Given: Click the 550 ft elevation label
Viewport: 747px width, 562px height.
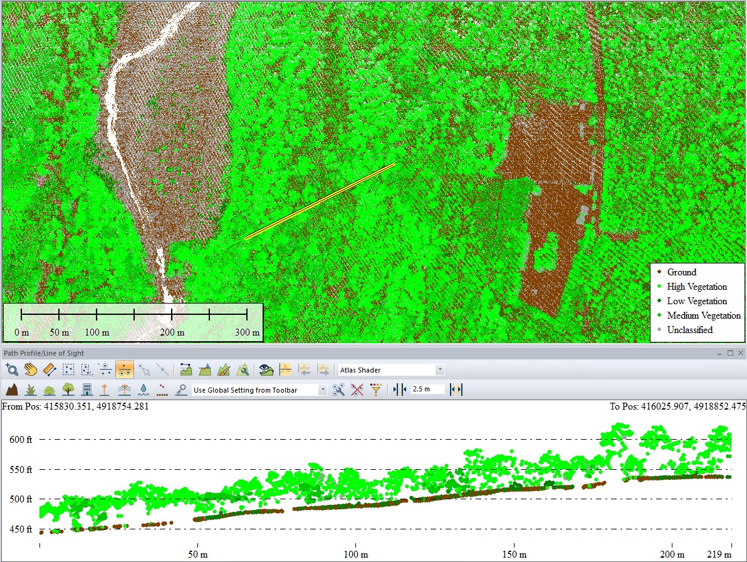Looking at the screenshot, I should pos(21,470).
